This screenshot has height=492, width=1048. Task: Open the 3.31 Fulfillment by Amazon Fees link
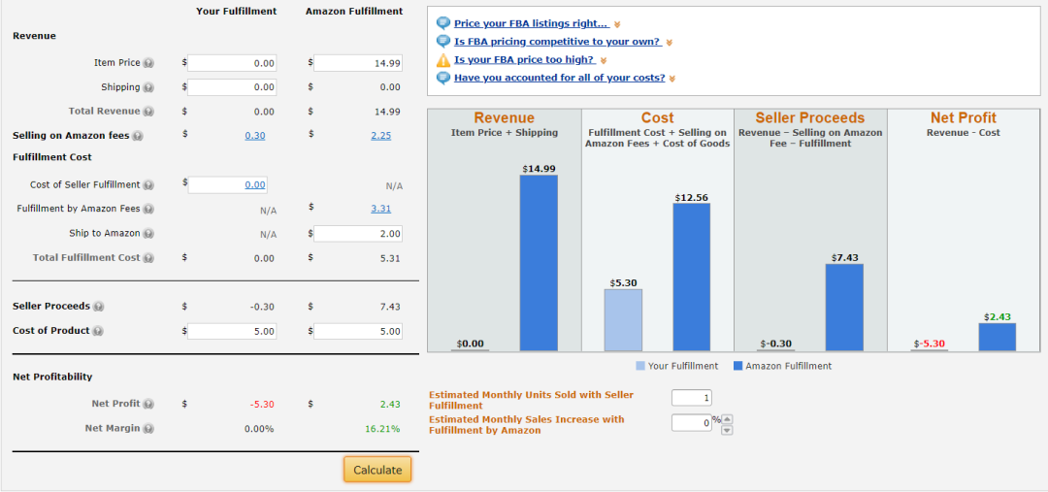pyautogui.click(x=381, y=209)
